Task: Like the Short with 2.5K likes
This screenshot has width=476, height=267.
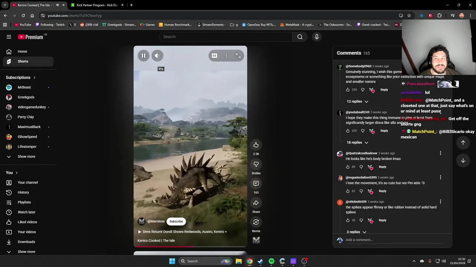Action: [x=256, y=145]
